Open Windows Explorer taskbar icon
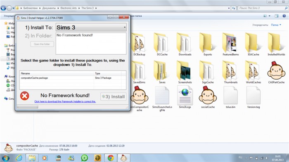 coord(32,158)
